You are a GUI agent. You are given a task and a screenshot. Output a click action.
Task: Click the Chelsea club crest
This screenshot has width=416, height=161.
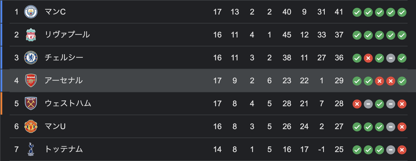click(31, 58)
